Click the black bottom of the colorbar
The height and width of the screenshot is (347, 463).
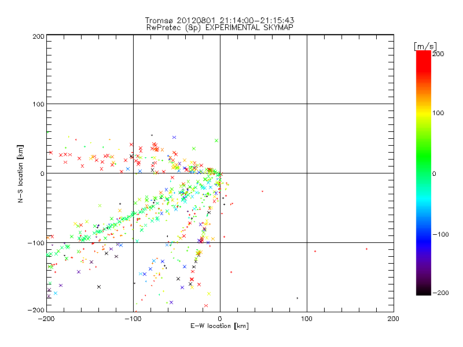[424, 291]
